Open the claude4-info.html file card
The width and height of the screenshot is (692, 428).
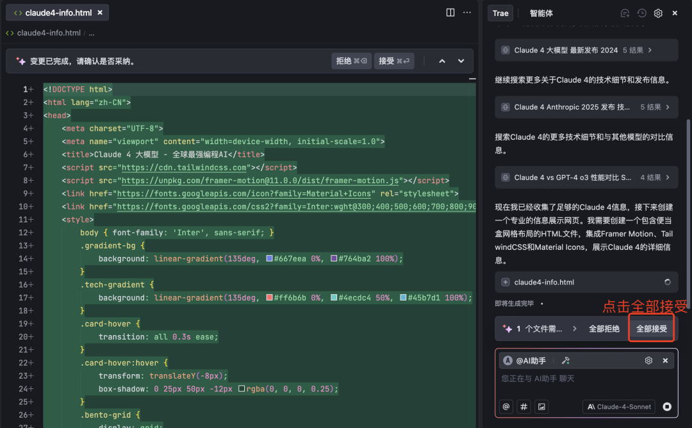586,282
